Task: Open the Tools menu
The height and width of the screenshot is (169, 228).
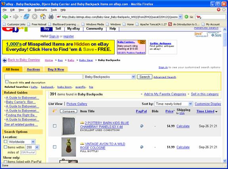Action: (54, 10)
